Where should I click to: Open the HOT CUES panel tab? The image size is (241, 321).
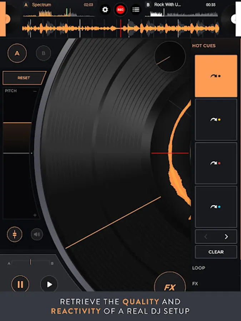tap(204, 46)
